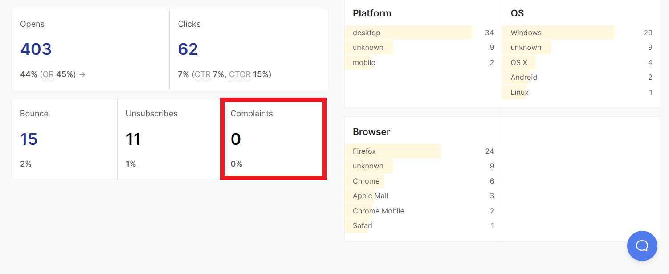
Task: Select the mobile row in Platform
Action: 423,62
